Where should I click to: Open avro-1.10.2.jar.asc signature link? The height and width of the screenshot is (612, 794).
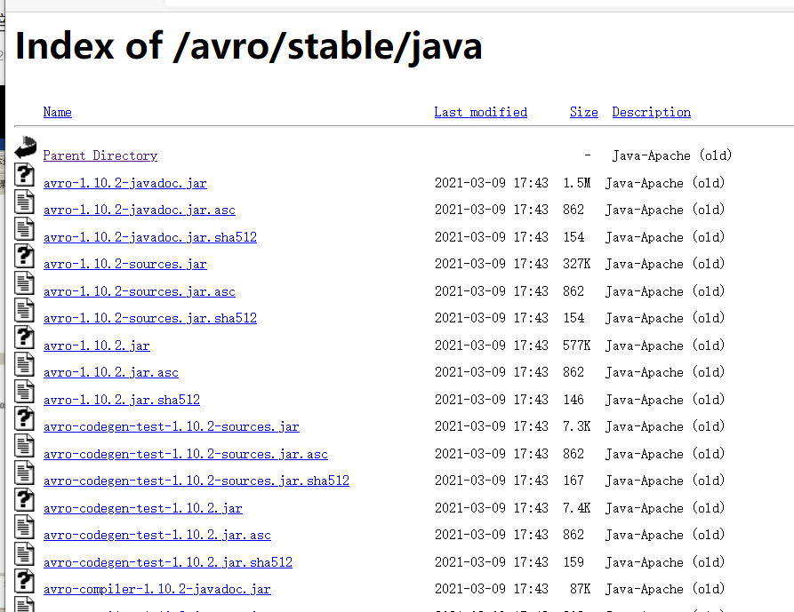pyautogui.click(x=111, y=372)
